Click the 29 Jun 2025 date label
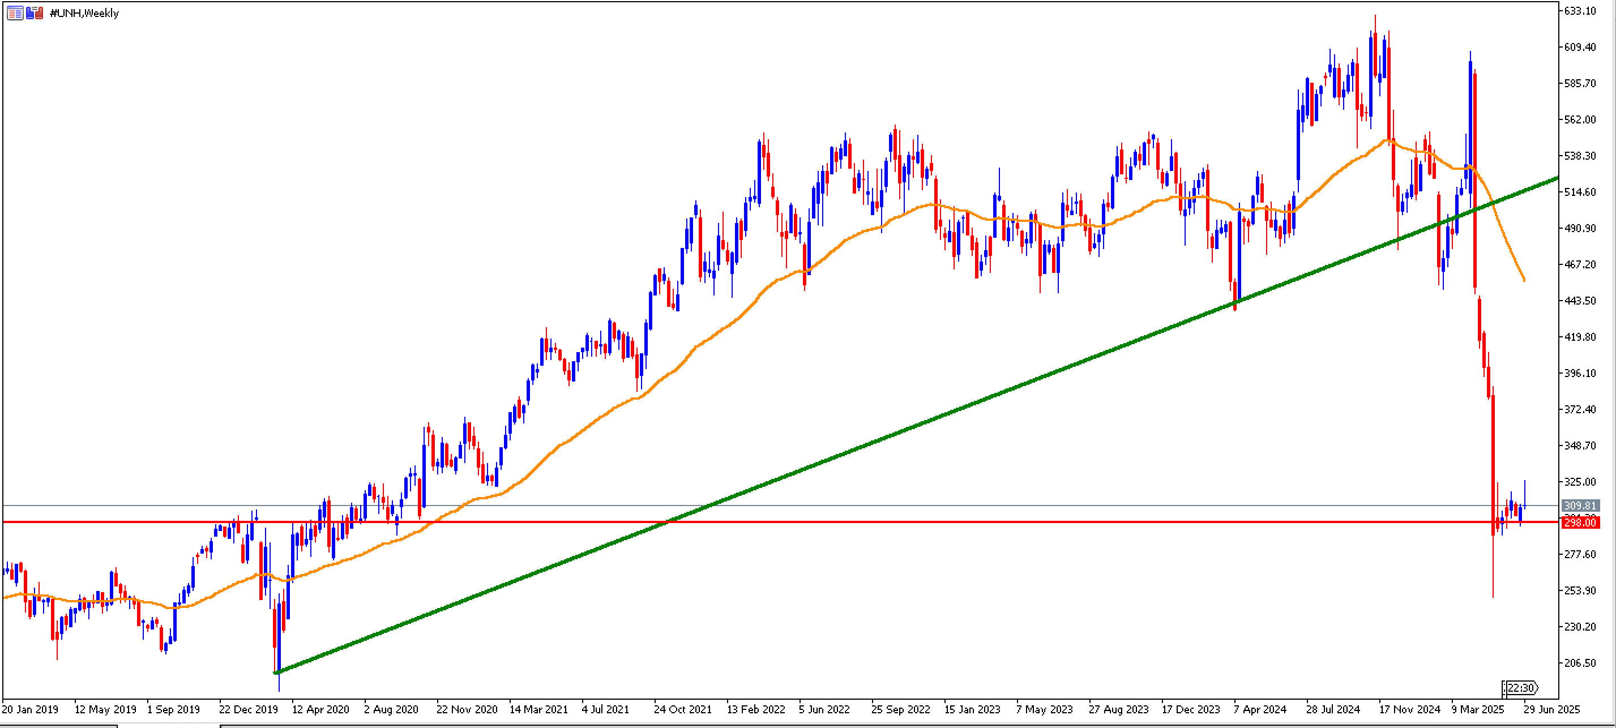 1551,709
